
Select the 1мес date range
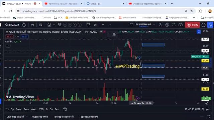[x=19, y=109]
